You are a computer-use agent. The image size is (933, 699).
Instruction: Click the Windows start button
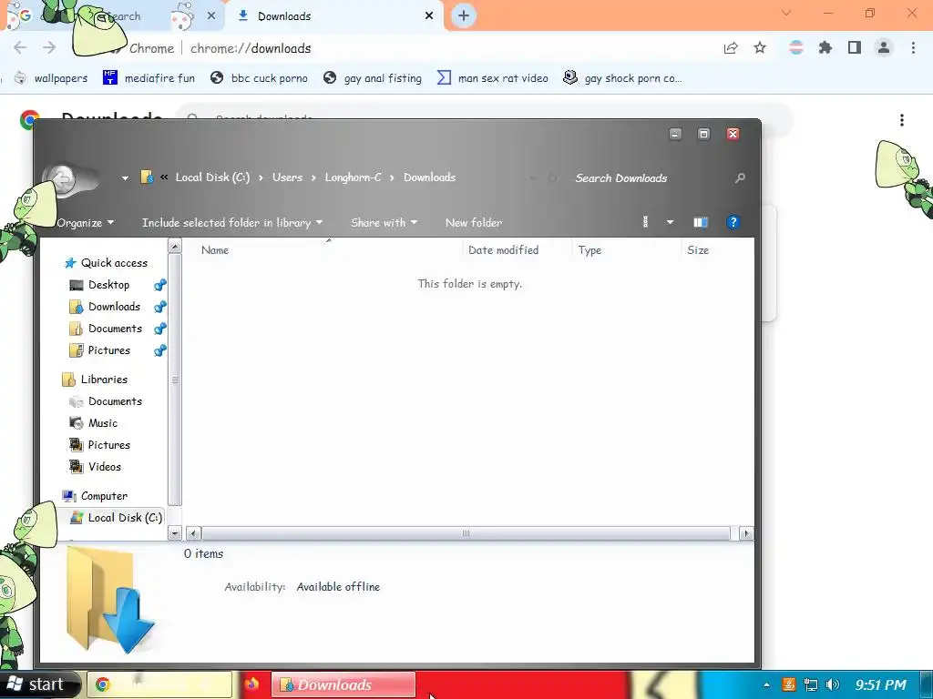tap(36, 684)
